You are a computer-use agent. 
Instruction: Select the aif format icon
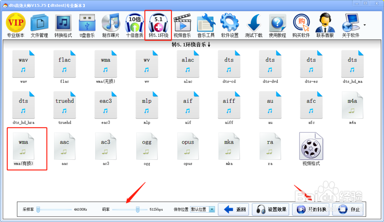pos(188,108)
